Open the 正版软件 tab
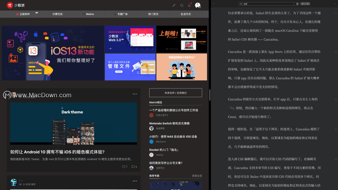Image resolution: width=338 pixels, height=190 pixels. coord(23,14)
